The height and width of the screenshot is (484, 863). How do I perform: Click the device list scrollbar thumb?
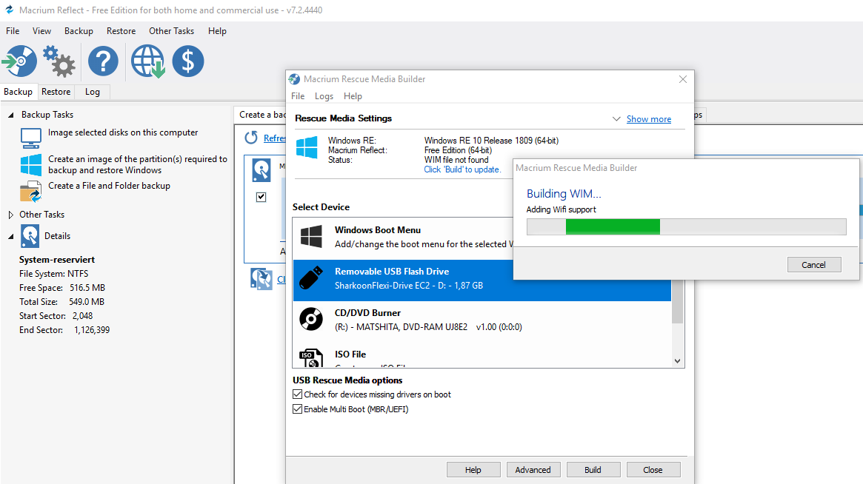click(x=678, y=301)
